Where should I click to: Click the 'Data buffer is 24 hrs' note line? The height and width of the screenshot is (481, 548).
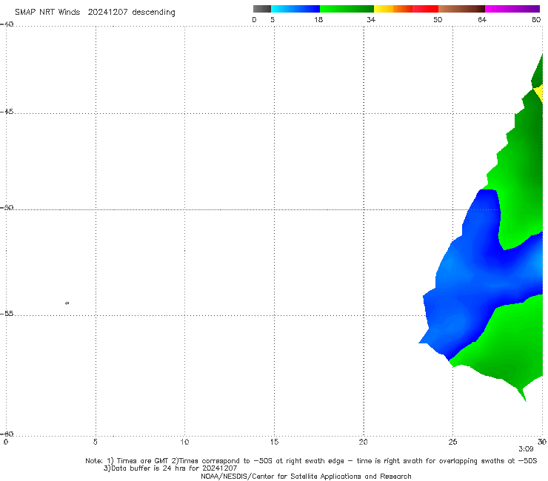[170, 468]
